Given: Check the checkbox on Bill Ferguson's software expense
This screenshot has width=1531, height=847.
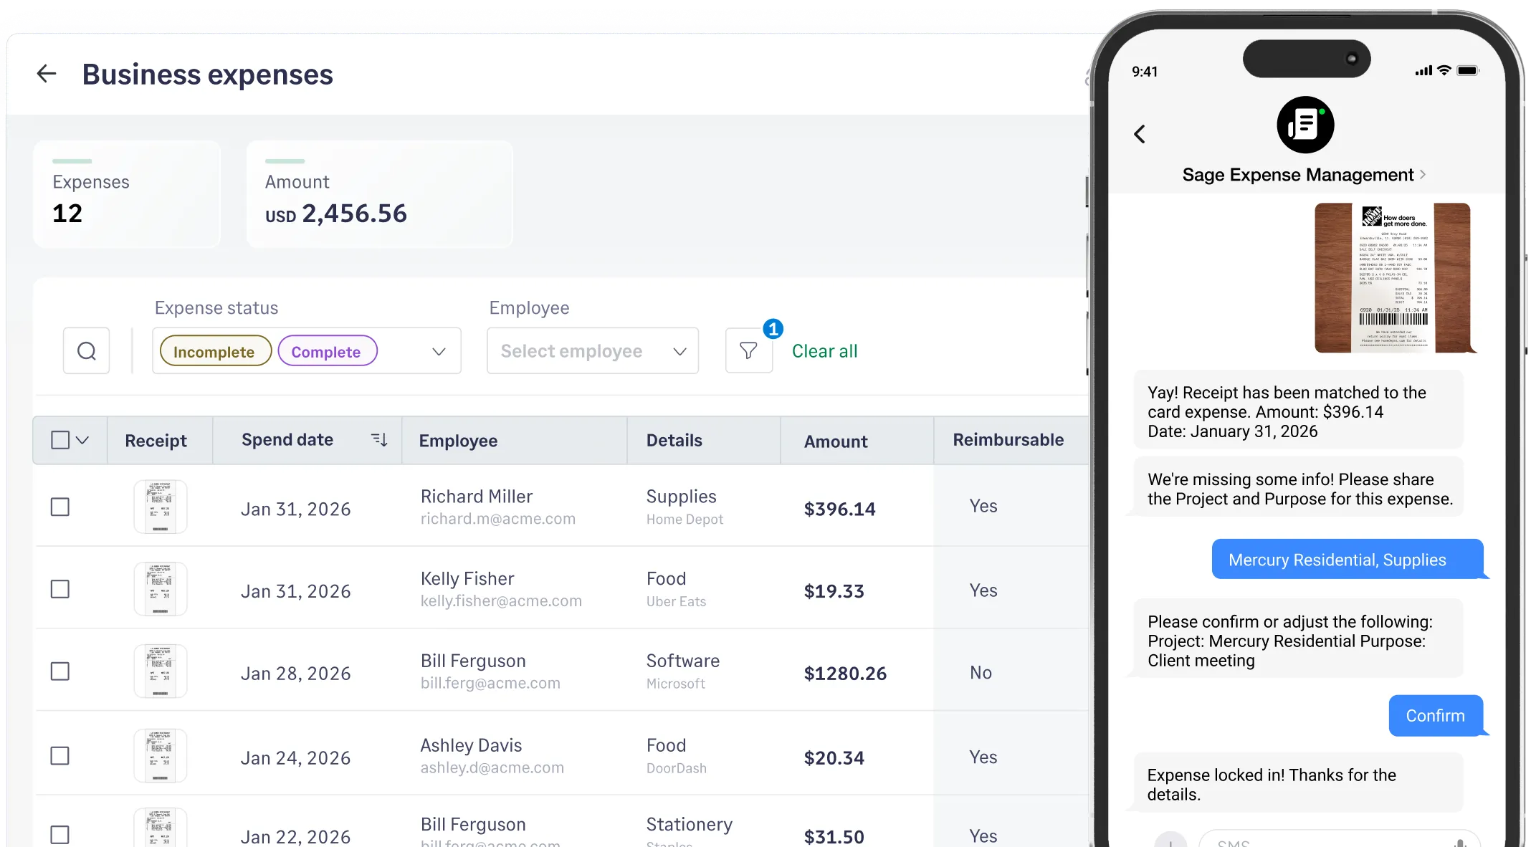Looking at the screenshot, I should 60,671.
